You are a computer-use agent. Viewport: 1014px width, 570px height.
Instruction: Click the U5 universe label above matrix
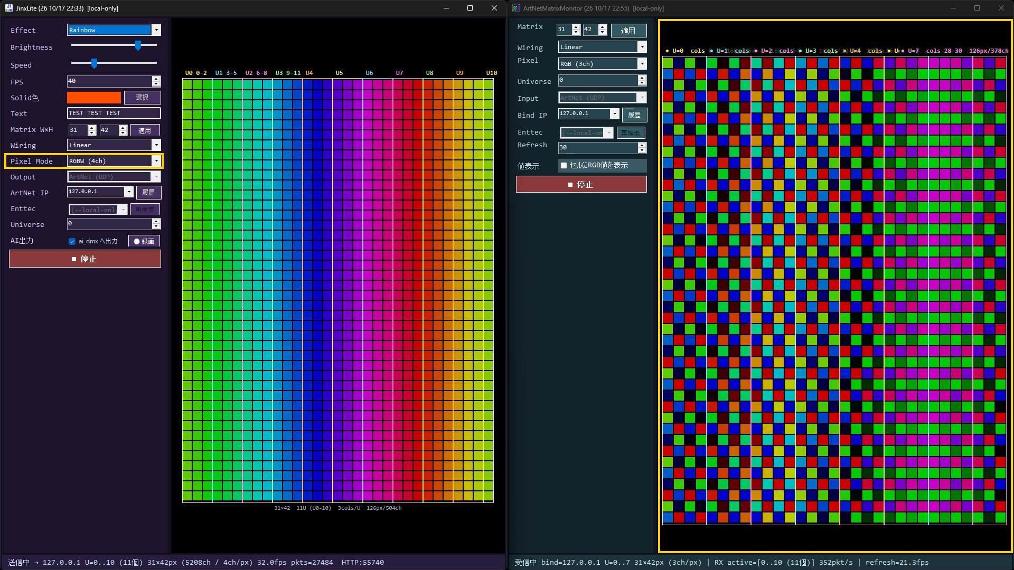point(339,73)
